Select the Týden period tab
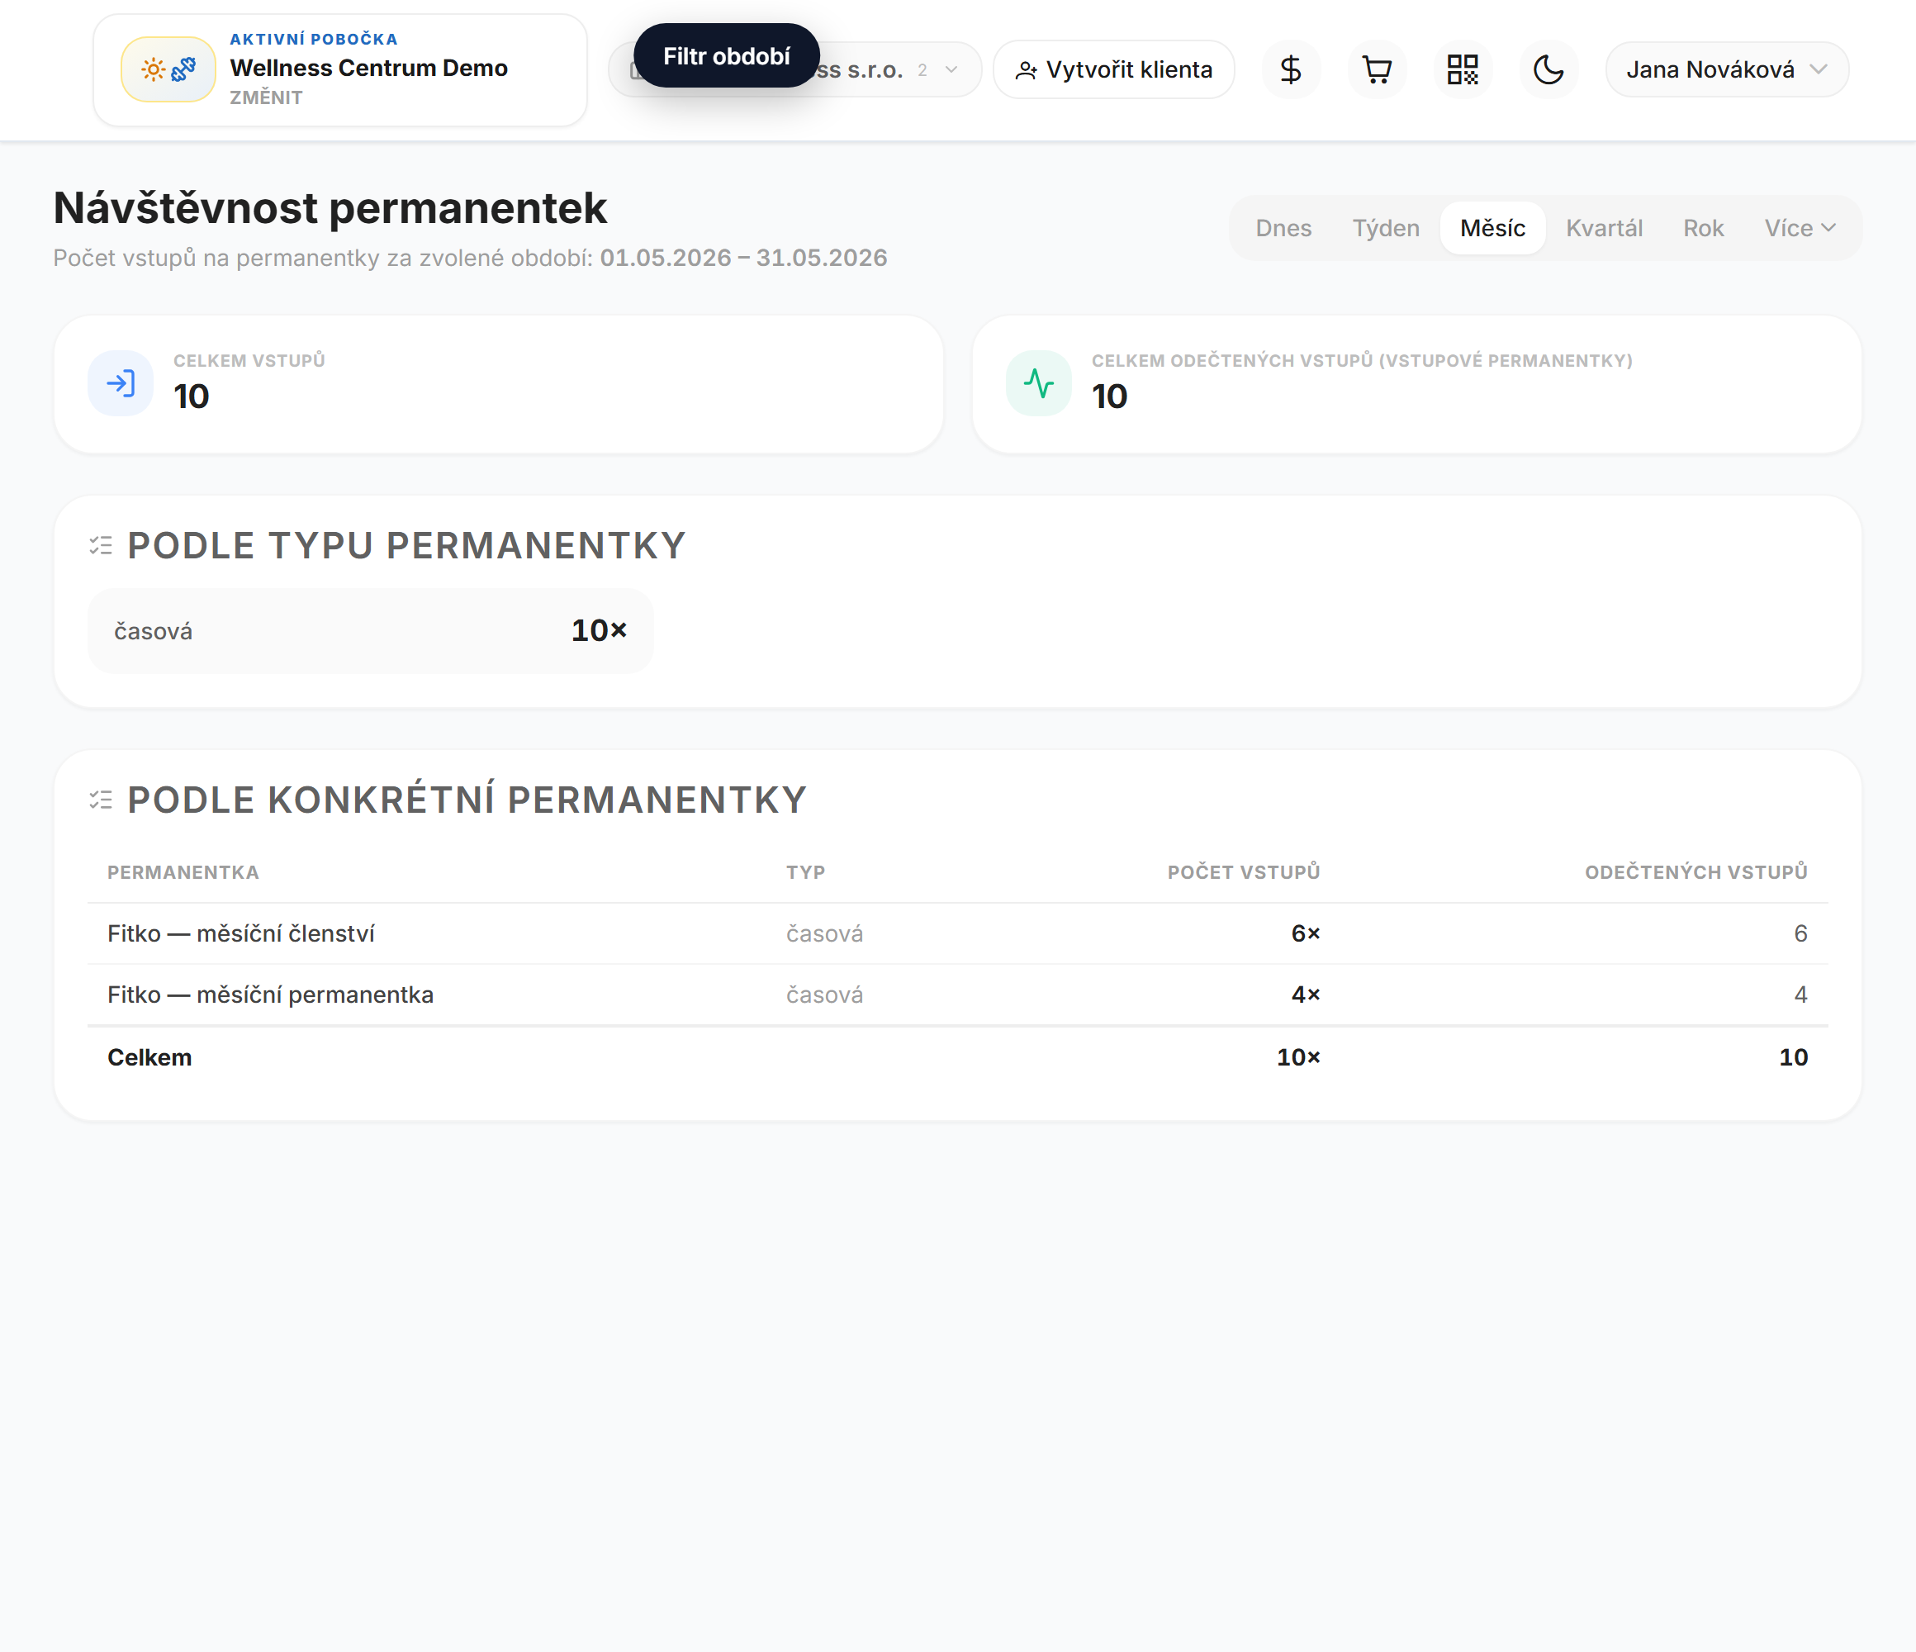This screenshot has height=1652, width=1916. (1385, 229)
